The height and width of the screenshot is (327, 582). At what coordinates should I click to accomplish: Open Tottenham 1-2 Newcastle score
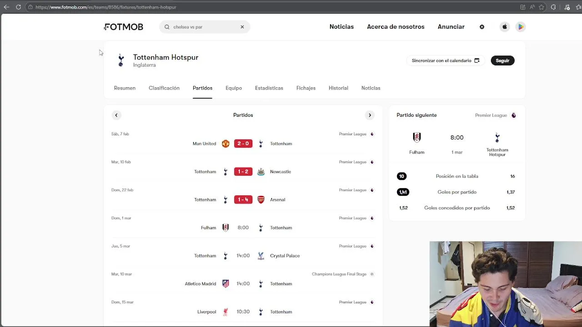(x=243, y=172)
